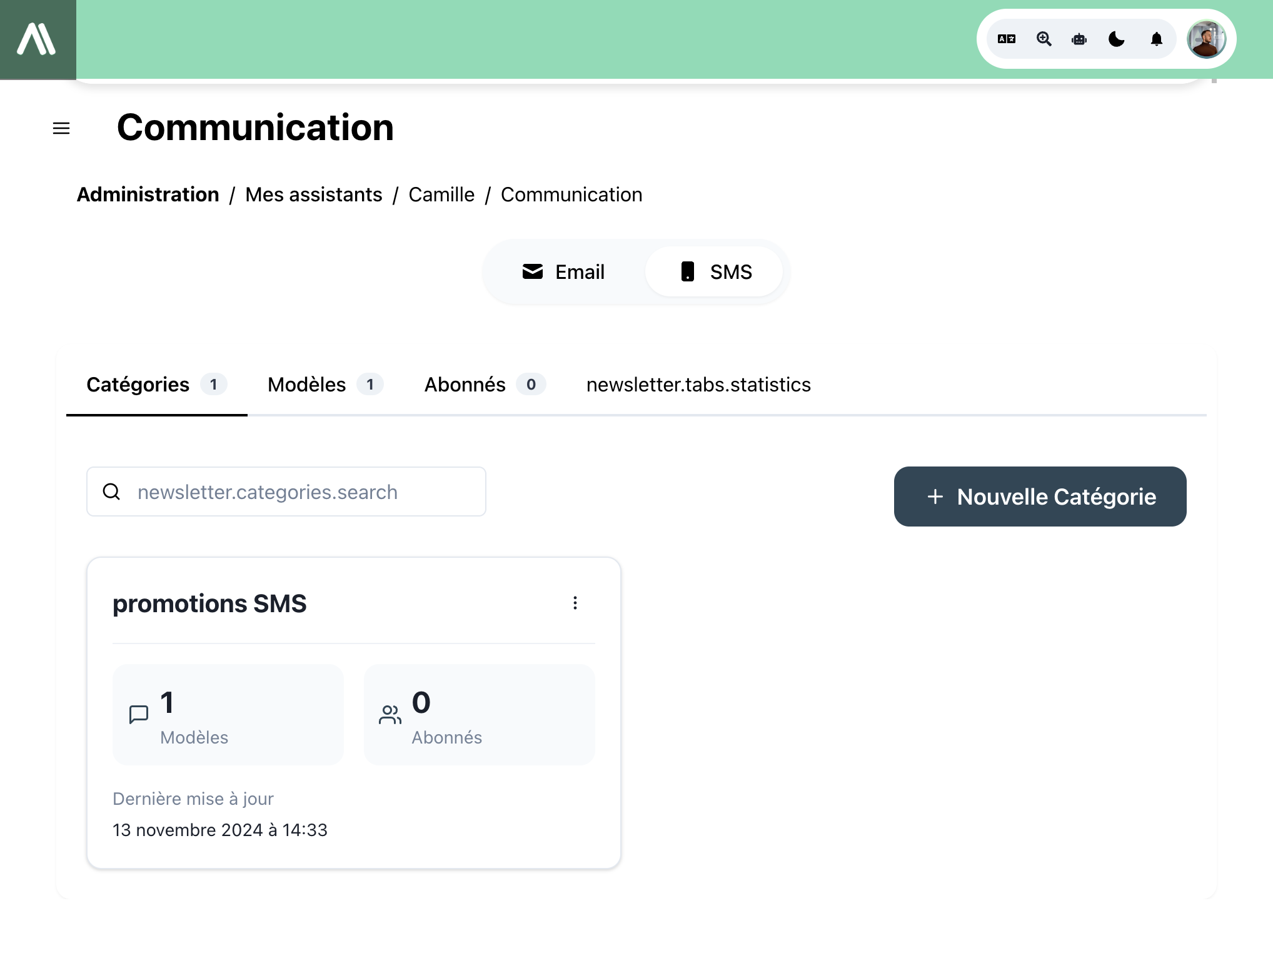Click the zoom search magnifier icon
The height and width of the screenshot is (958, 1273).
(x=1044, y=39)
